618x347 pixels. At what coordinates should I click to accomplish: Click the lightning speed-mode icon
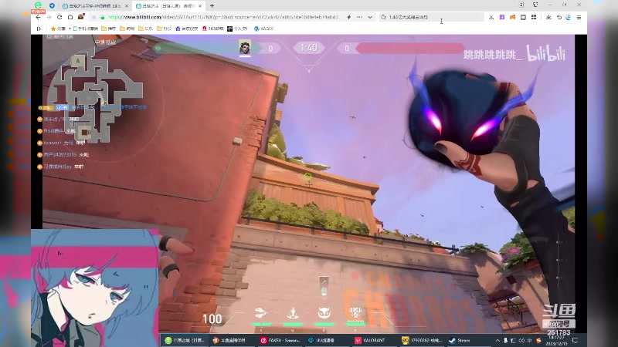(349, 17)
